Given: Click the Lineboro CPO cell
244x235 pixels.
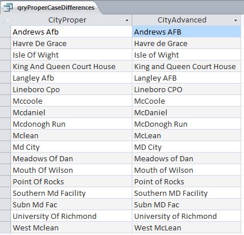Looking at the screenshot, I should [x=186, y=89].
